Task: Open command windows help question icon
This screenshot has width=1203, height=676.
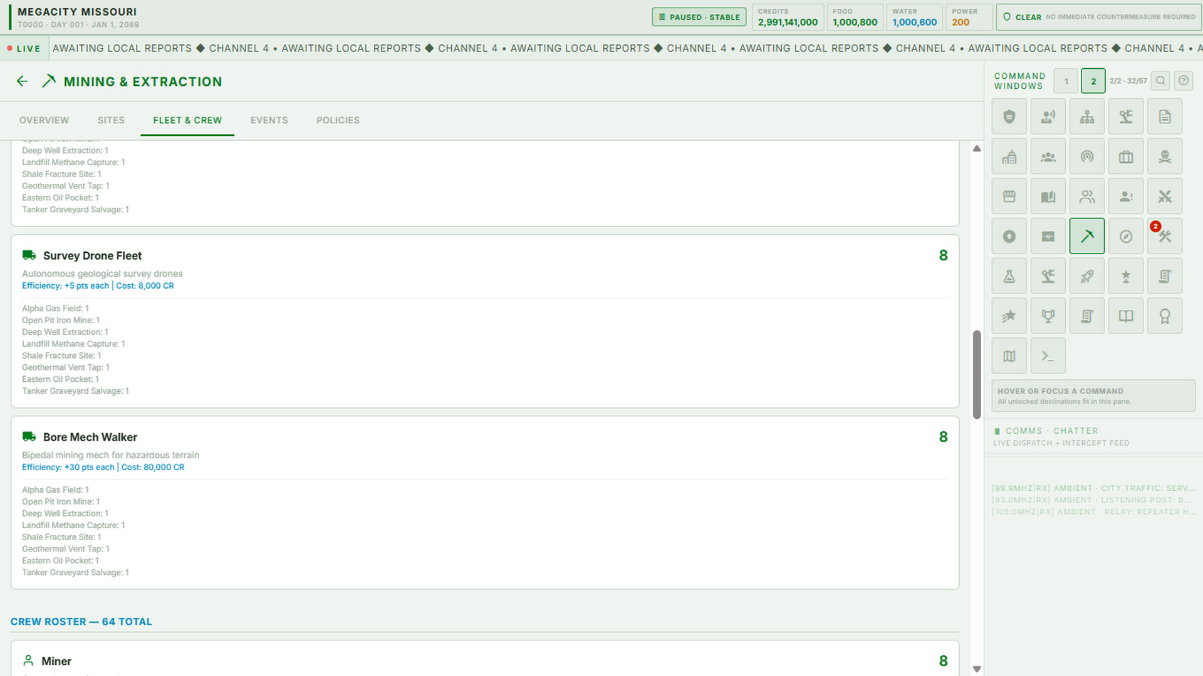Action: click(x=1183, y=81)
